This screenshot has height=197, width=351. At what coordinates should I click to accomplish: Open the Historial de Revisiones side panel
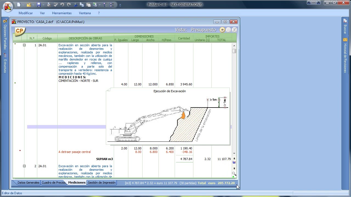[345, 56]
